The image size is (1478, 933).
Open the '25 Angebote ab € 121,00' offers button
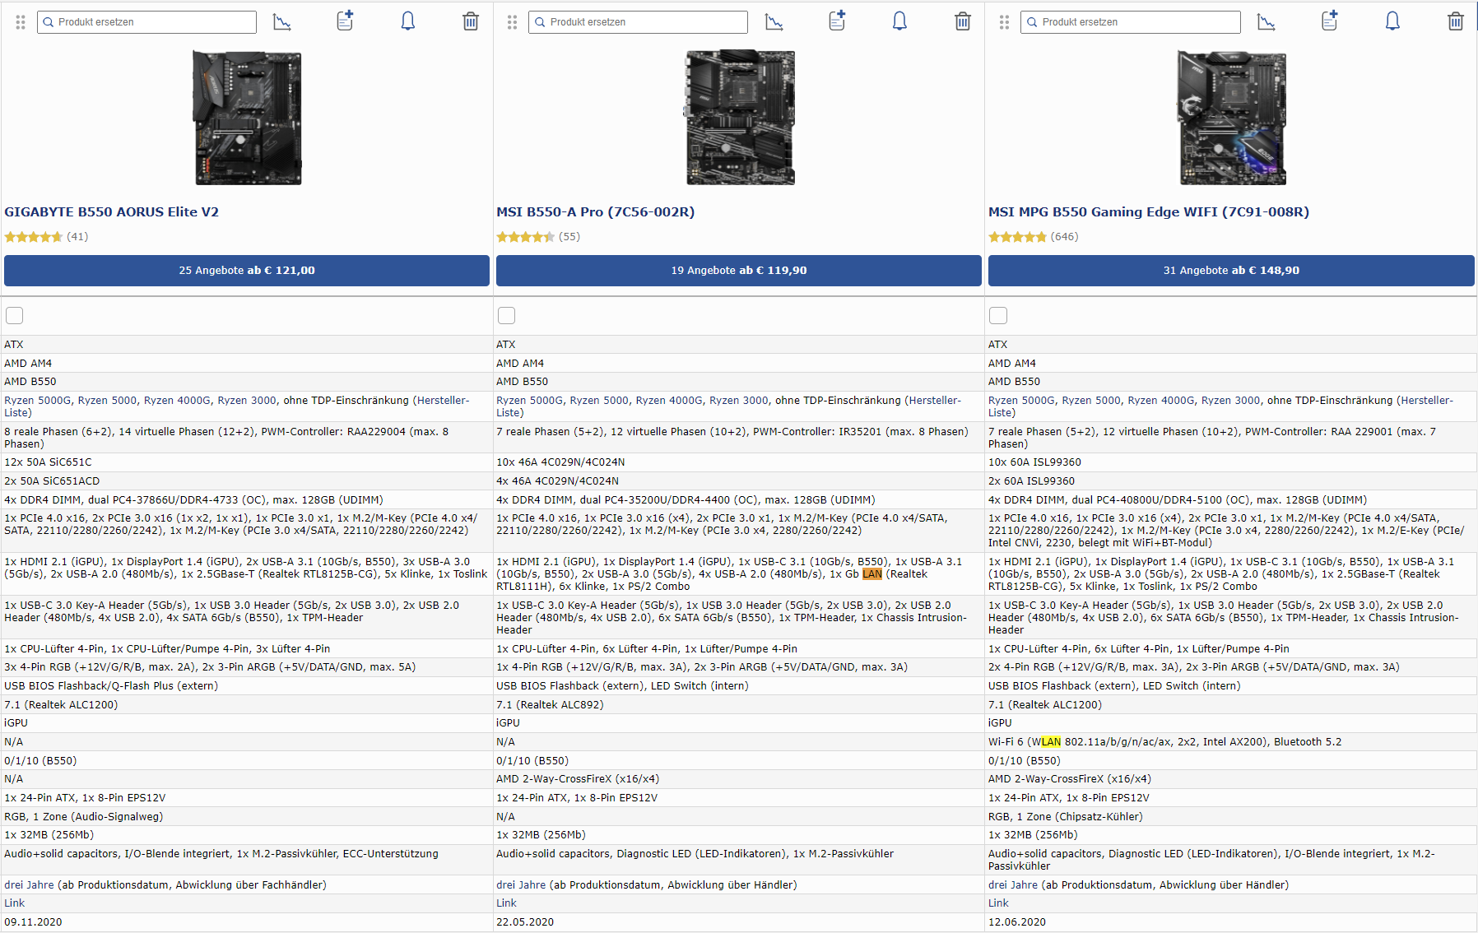[247, 271]
